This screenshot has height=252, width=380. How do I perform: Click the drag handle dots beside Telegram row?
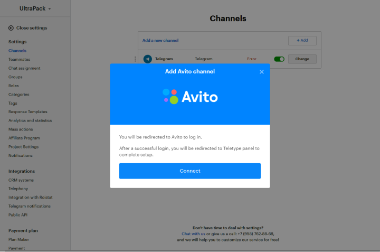click(135, 59)
